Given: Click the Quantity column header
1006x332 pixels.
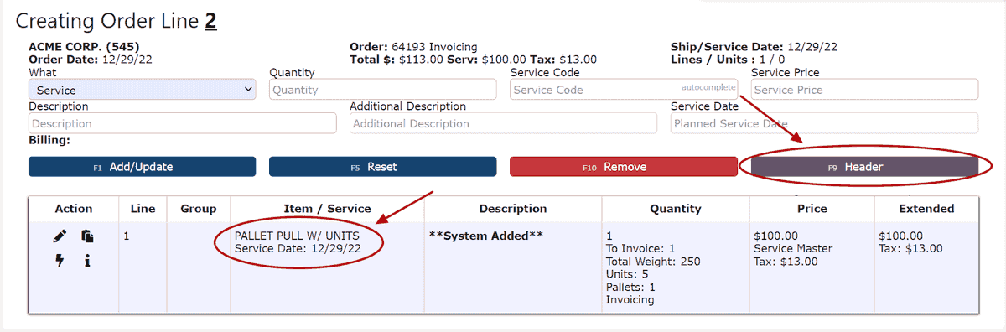Looking at the screenshot, I should (676, 209).
